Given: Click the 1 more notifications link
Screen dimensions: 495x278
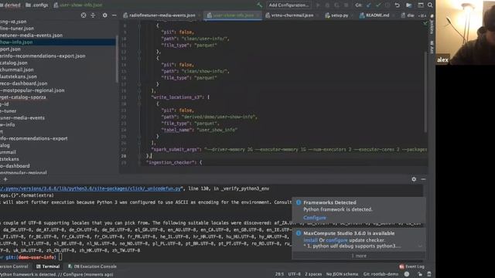Looking at the screenshot, I should tap(359, 256).
